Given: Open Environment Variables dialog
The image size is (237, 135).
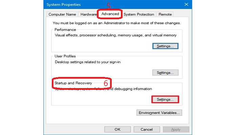Looking at the screenshot, I should click(159, 113).
